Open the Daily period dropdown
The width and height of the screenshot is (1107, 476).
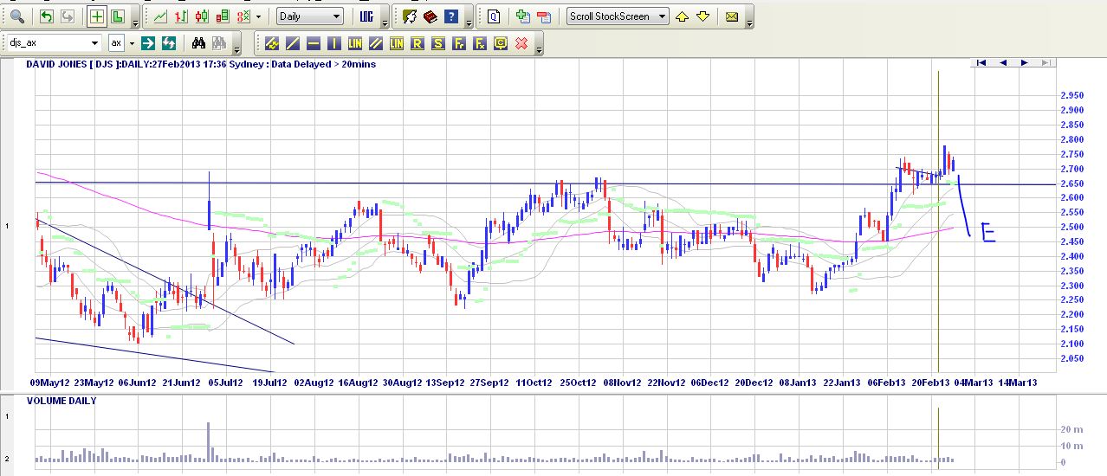[310, 16]
